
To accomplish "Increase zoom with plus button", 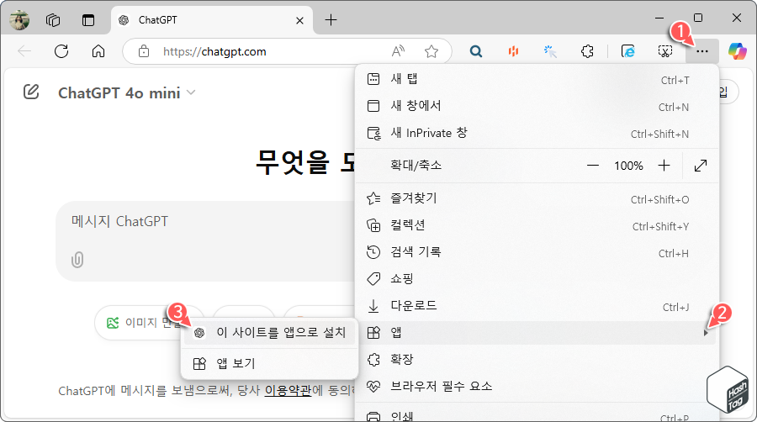I will tap(664, 166).
